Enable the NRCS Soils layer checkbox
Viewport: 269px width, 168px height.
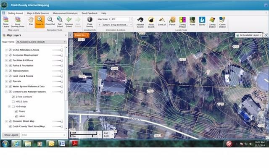pos(13,102)
